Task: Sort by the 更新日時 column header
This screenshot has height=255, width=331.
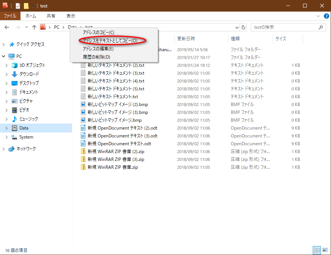Action: 186,38
